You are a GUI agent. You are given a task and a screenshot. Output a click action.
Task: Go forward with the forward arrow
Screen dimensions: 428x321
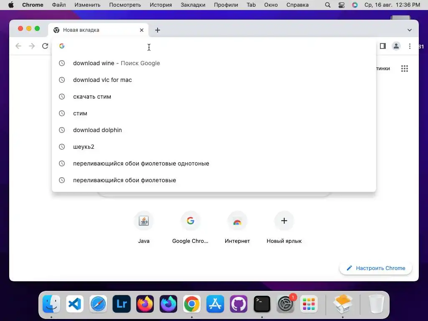[32, 46]
